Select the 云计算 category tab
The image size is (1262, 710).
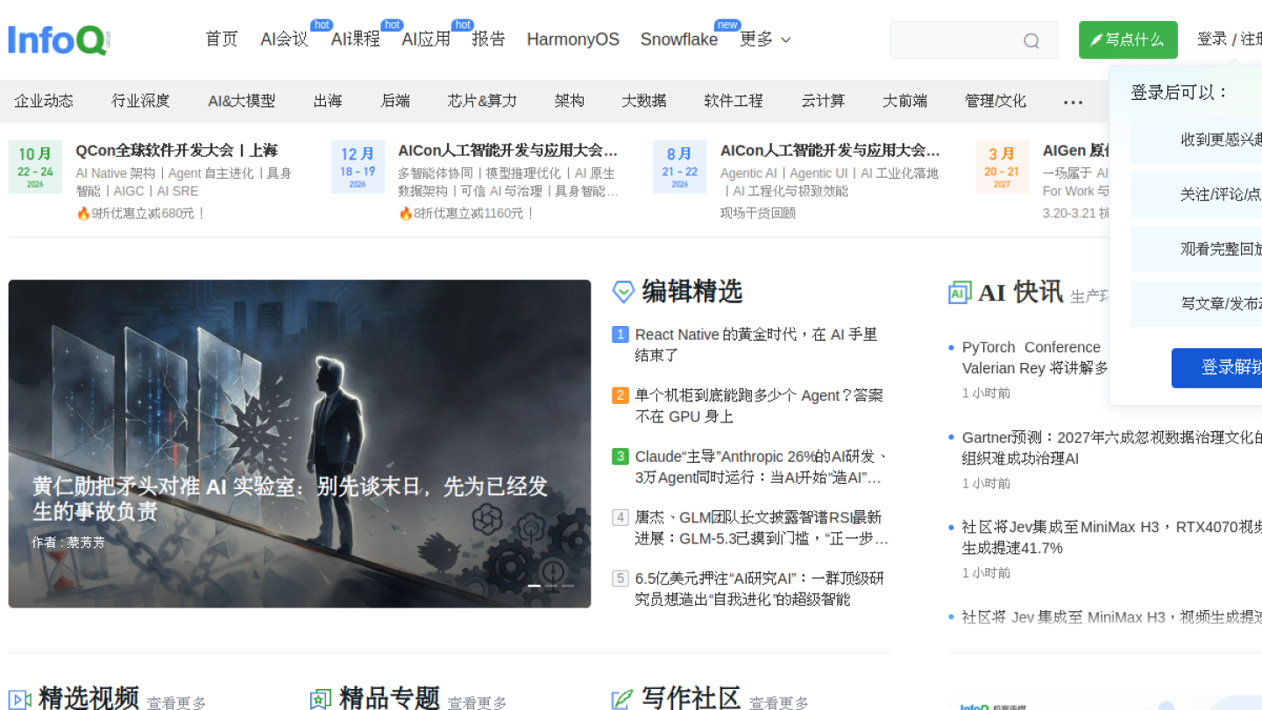tap(823, 101)
